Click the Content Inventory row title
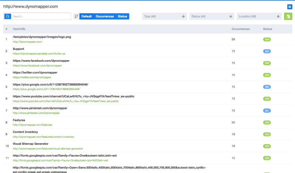Image resolution: width=295 pixels, height=173 pixels. (25, 132)
